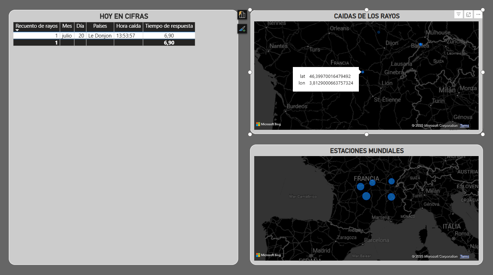Toggle sort arrow under Recuento de rayos
The width and height of the screenshot is (493, 275).
(17, 30)
